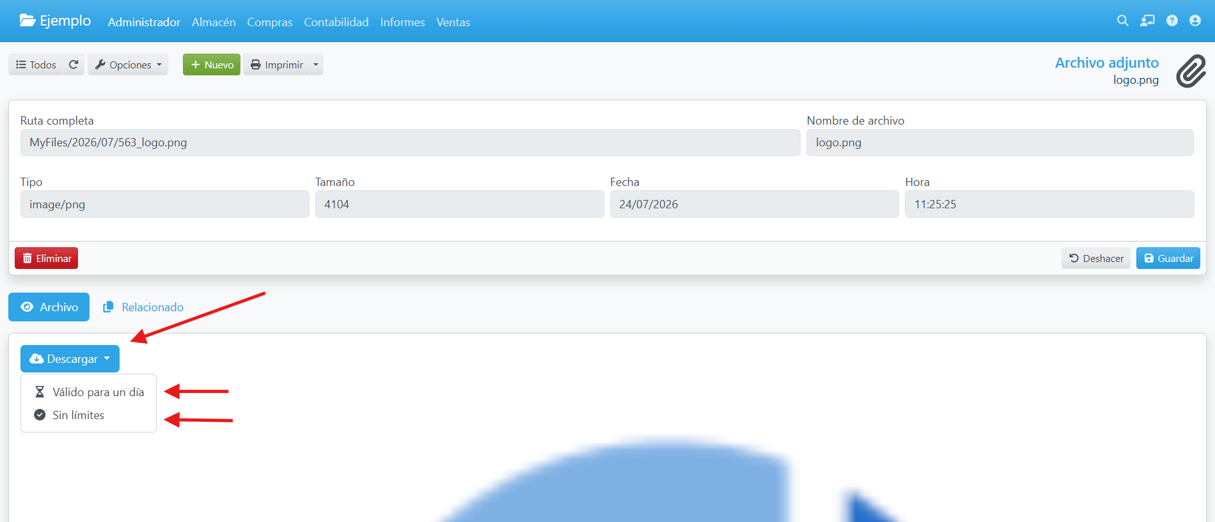Click the refresh icon next to Todos
Viewport: 1215px width, 522px height.
(74, 65)
